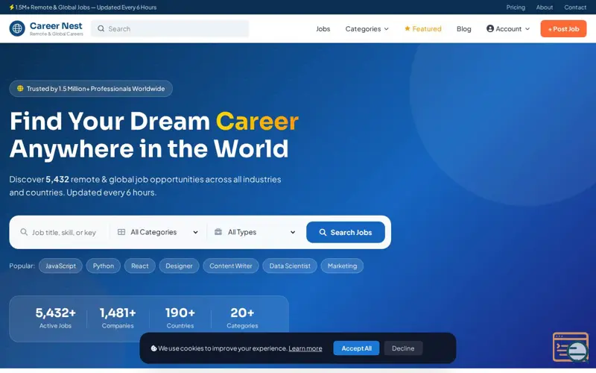This screenshot has height=373, width=596.
Task: Click the Career Nest brand name
Action: pos(56,26)
